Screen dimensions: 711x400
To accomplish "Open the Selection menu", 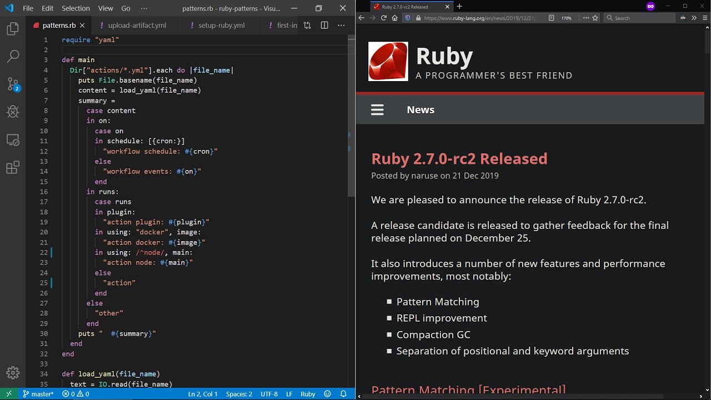I will tap(76, 8).
